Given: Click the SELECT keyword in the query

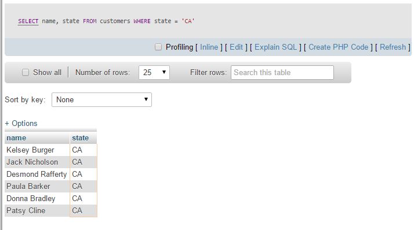Looking at the screenshot, I should pos(28,21).
